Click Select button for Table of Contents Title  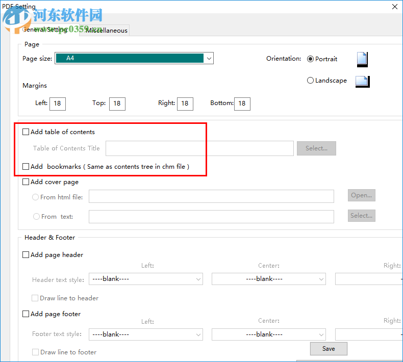click(316, 148)
